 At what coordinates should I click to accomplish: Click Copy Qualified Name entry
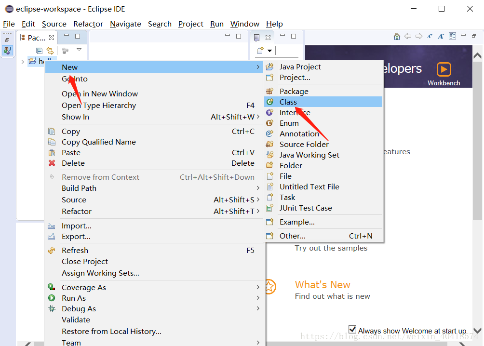pos(154,142)
